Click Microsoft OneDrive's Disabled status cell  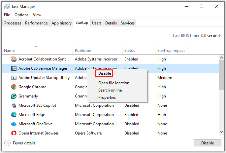click(132, 124)
